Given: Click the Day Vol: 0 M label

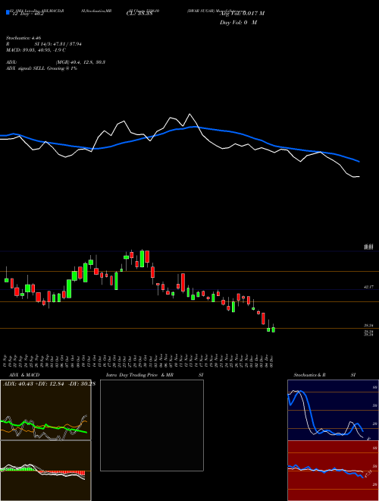Looking at the screenshot, I should click(238, 22).
